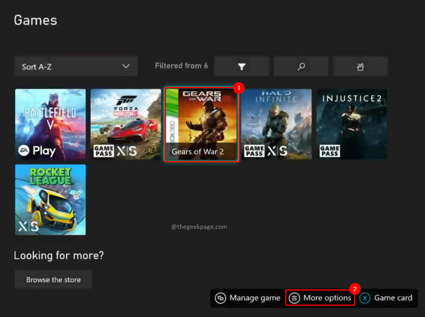The image size is (425, 317).
Task: Click the 'Filtered from 6' text
Action: point(181,66)
